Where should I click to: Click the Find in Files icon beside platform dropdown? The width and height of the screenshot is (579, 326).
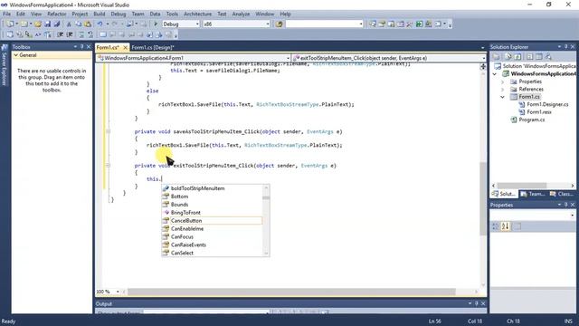[280, 24]
